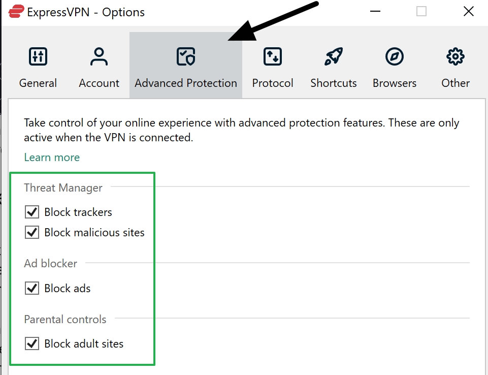
Task: Open Shortcuts via the rocket icon
Action: pyautogui.click(x=333, y=56)
